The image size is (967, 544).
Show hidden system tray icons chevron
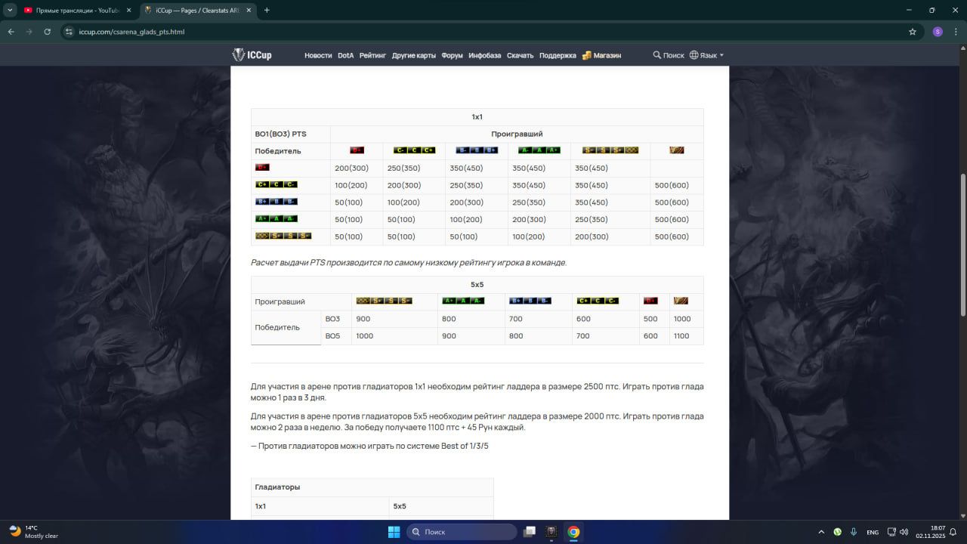[x=821, y=532]
